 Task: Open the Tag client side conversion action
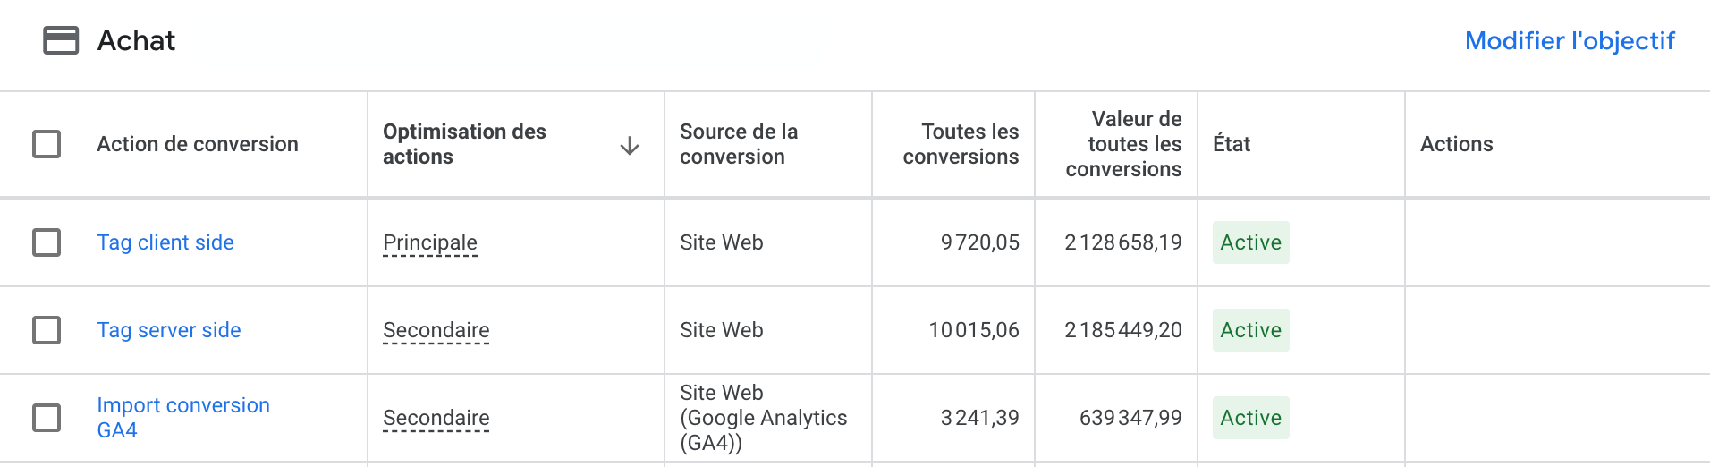coord(165,242)
